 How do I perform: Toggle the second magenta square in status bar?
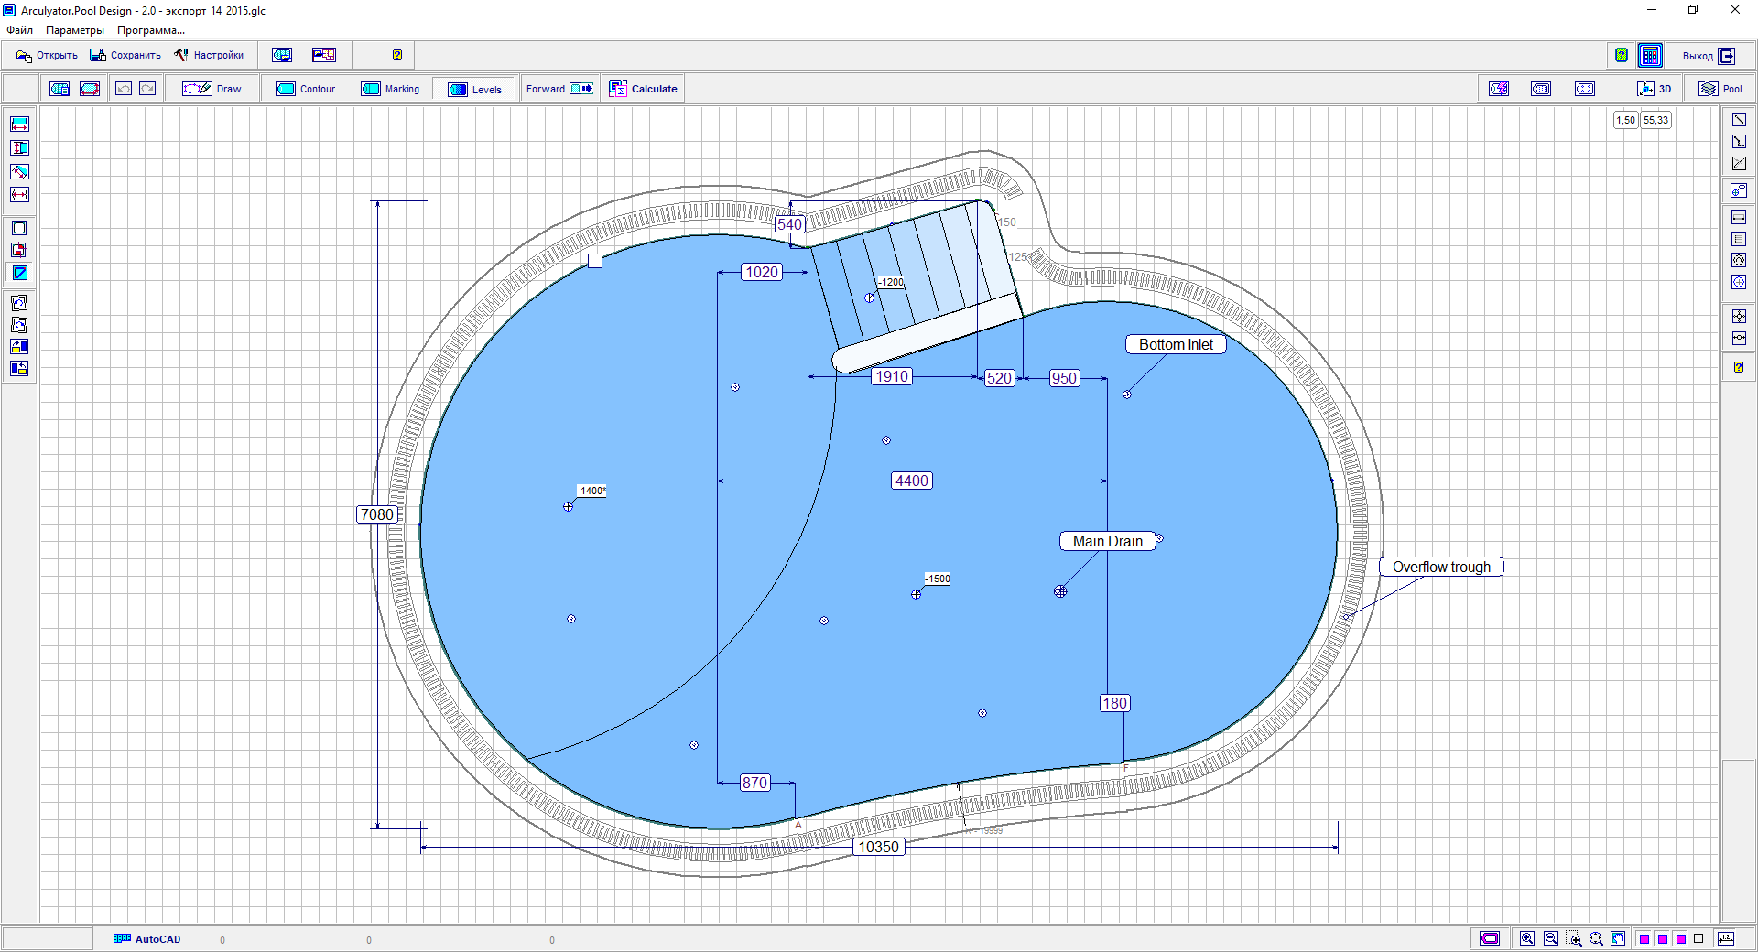1663,939
